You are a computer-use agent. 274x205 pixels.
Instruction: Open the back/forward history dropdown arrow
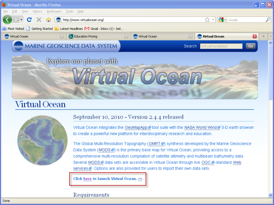click(21, 20)
